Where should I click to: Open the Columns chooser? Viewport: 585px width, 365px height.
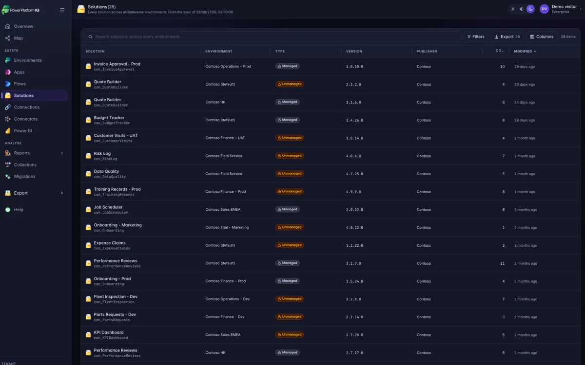pyautogui.click(x=542, y=36)
